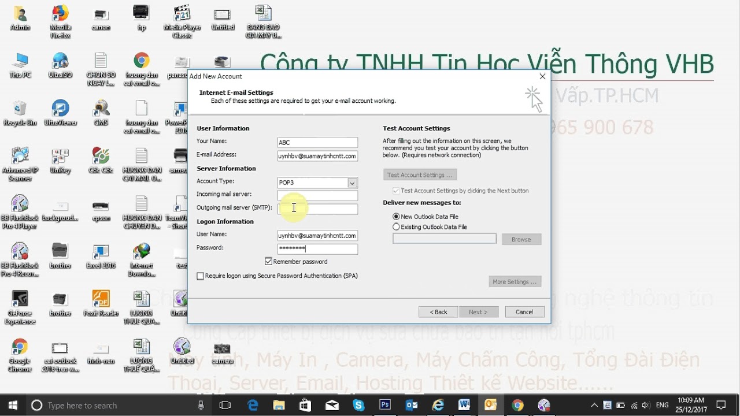Open the Recycle Bin icon
Image resolution: width=740 pixels, height=416 pixels.
(20, 113)
